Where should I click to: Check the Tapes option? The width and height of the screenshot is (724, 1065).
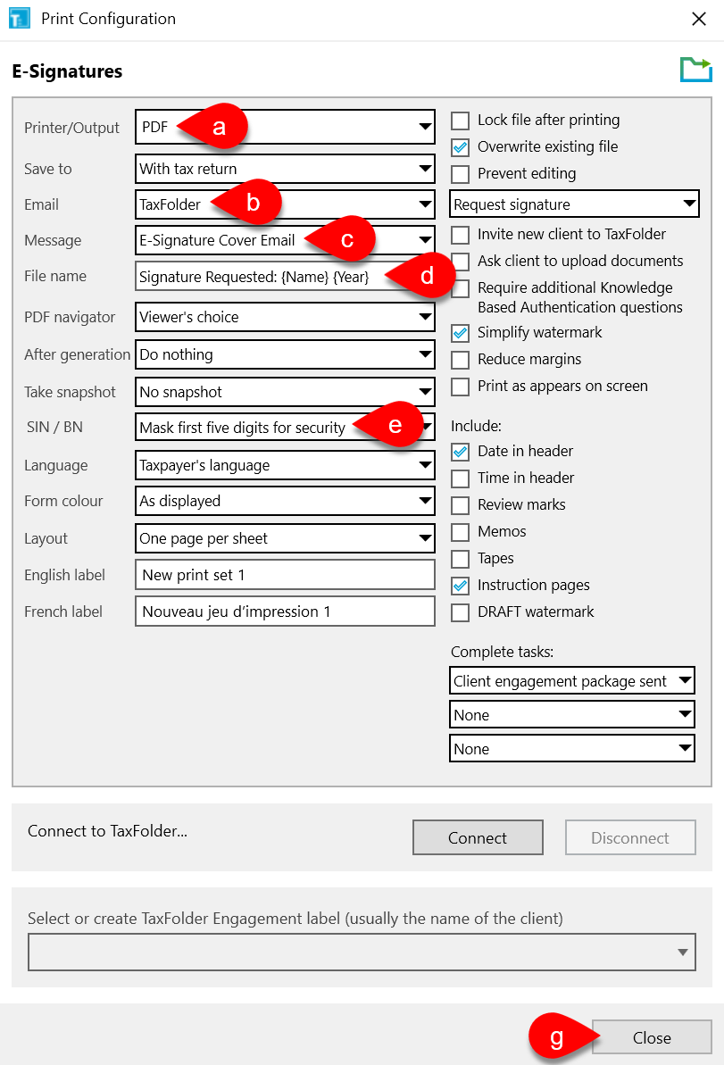(461, 559)
